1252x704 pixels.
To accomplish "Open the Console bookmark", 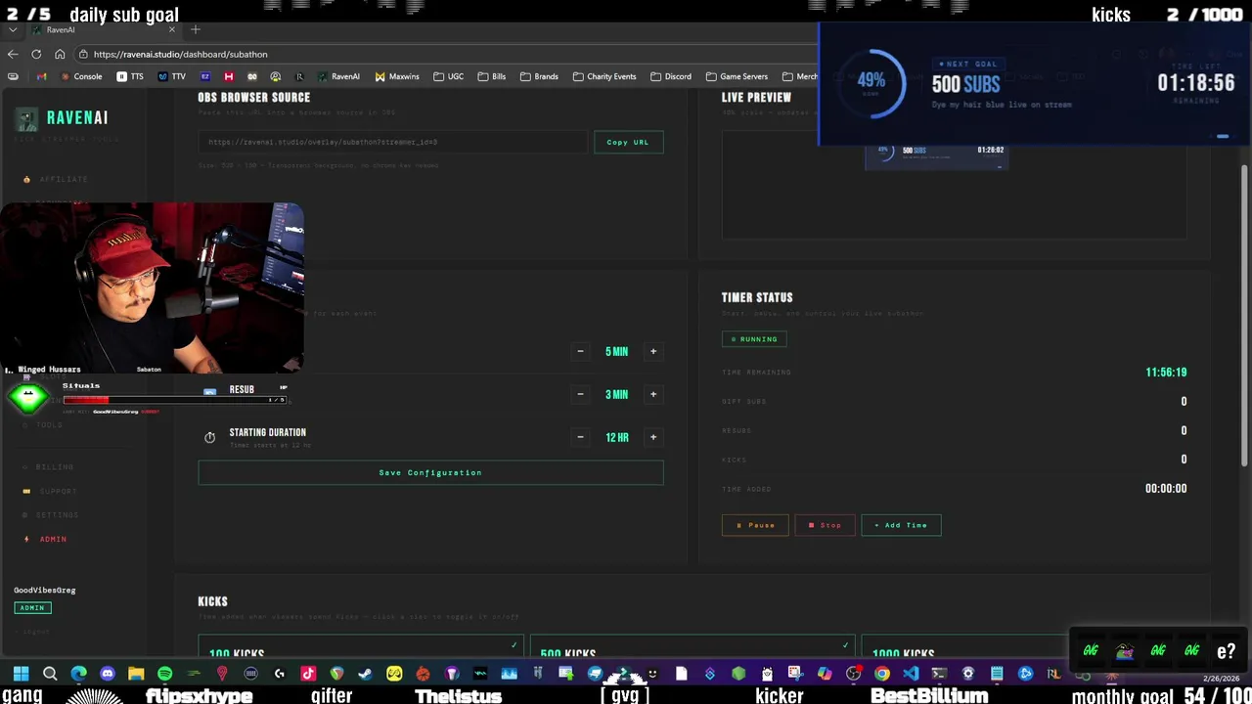I will [81, 76].
